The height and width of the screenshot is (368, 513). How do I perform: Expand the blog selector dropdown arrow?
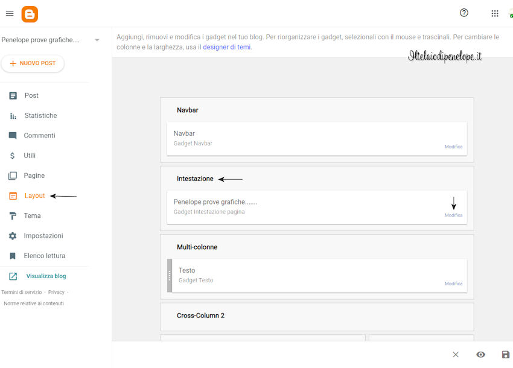97,40
